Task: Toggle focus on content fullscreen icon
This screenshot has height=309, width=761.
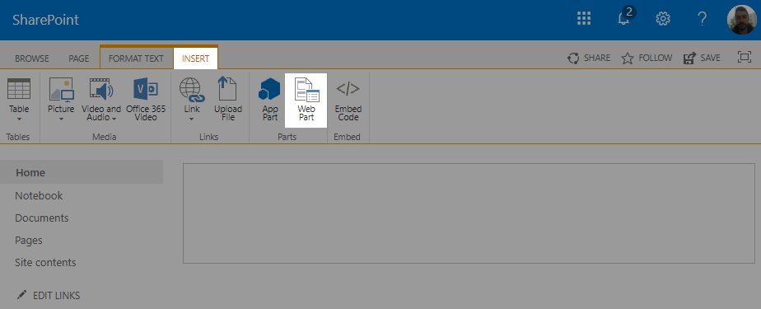Action: (744, 58)
